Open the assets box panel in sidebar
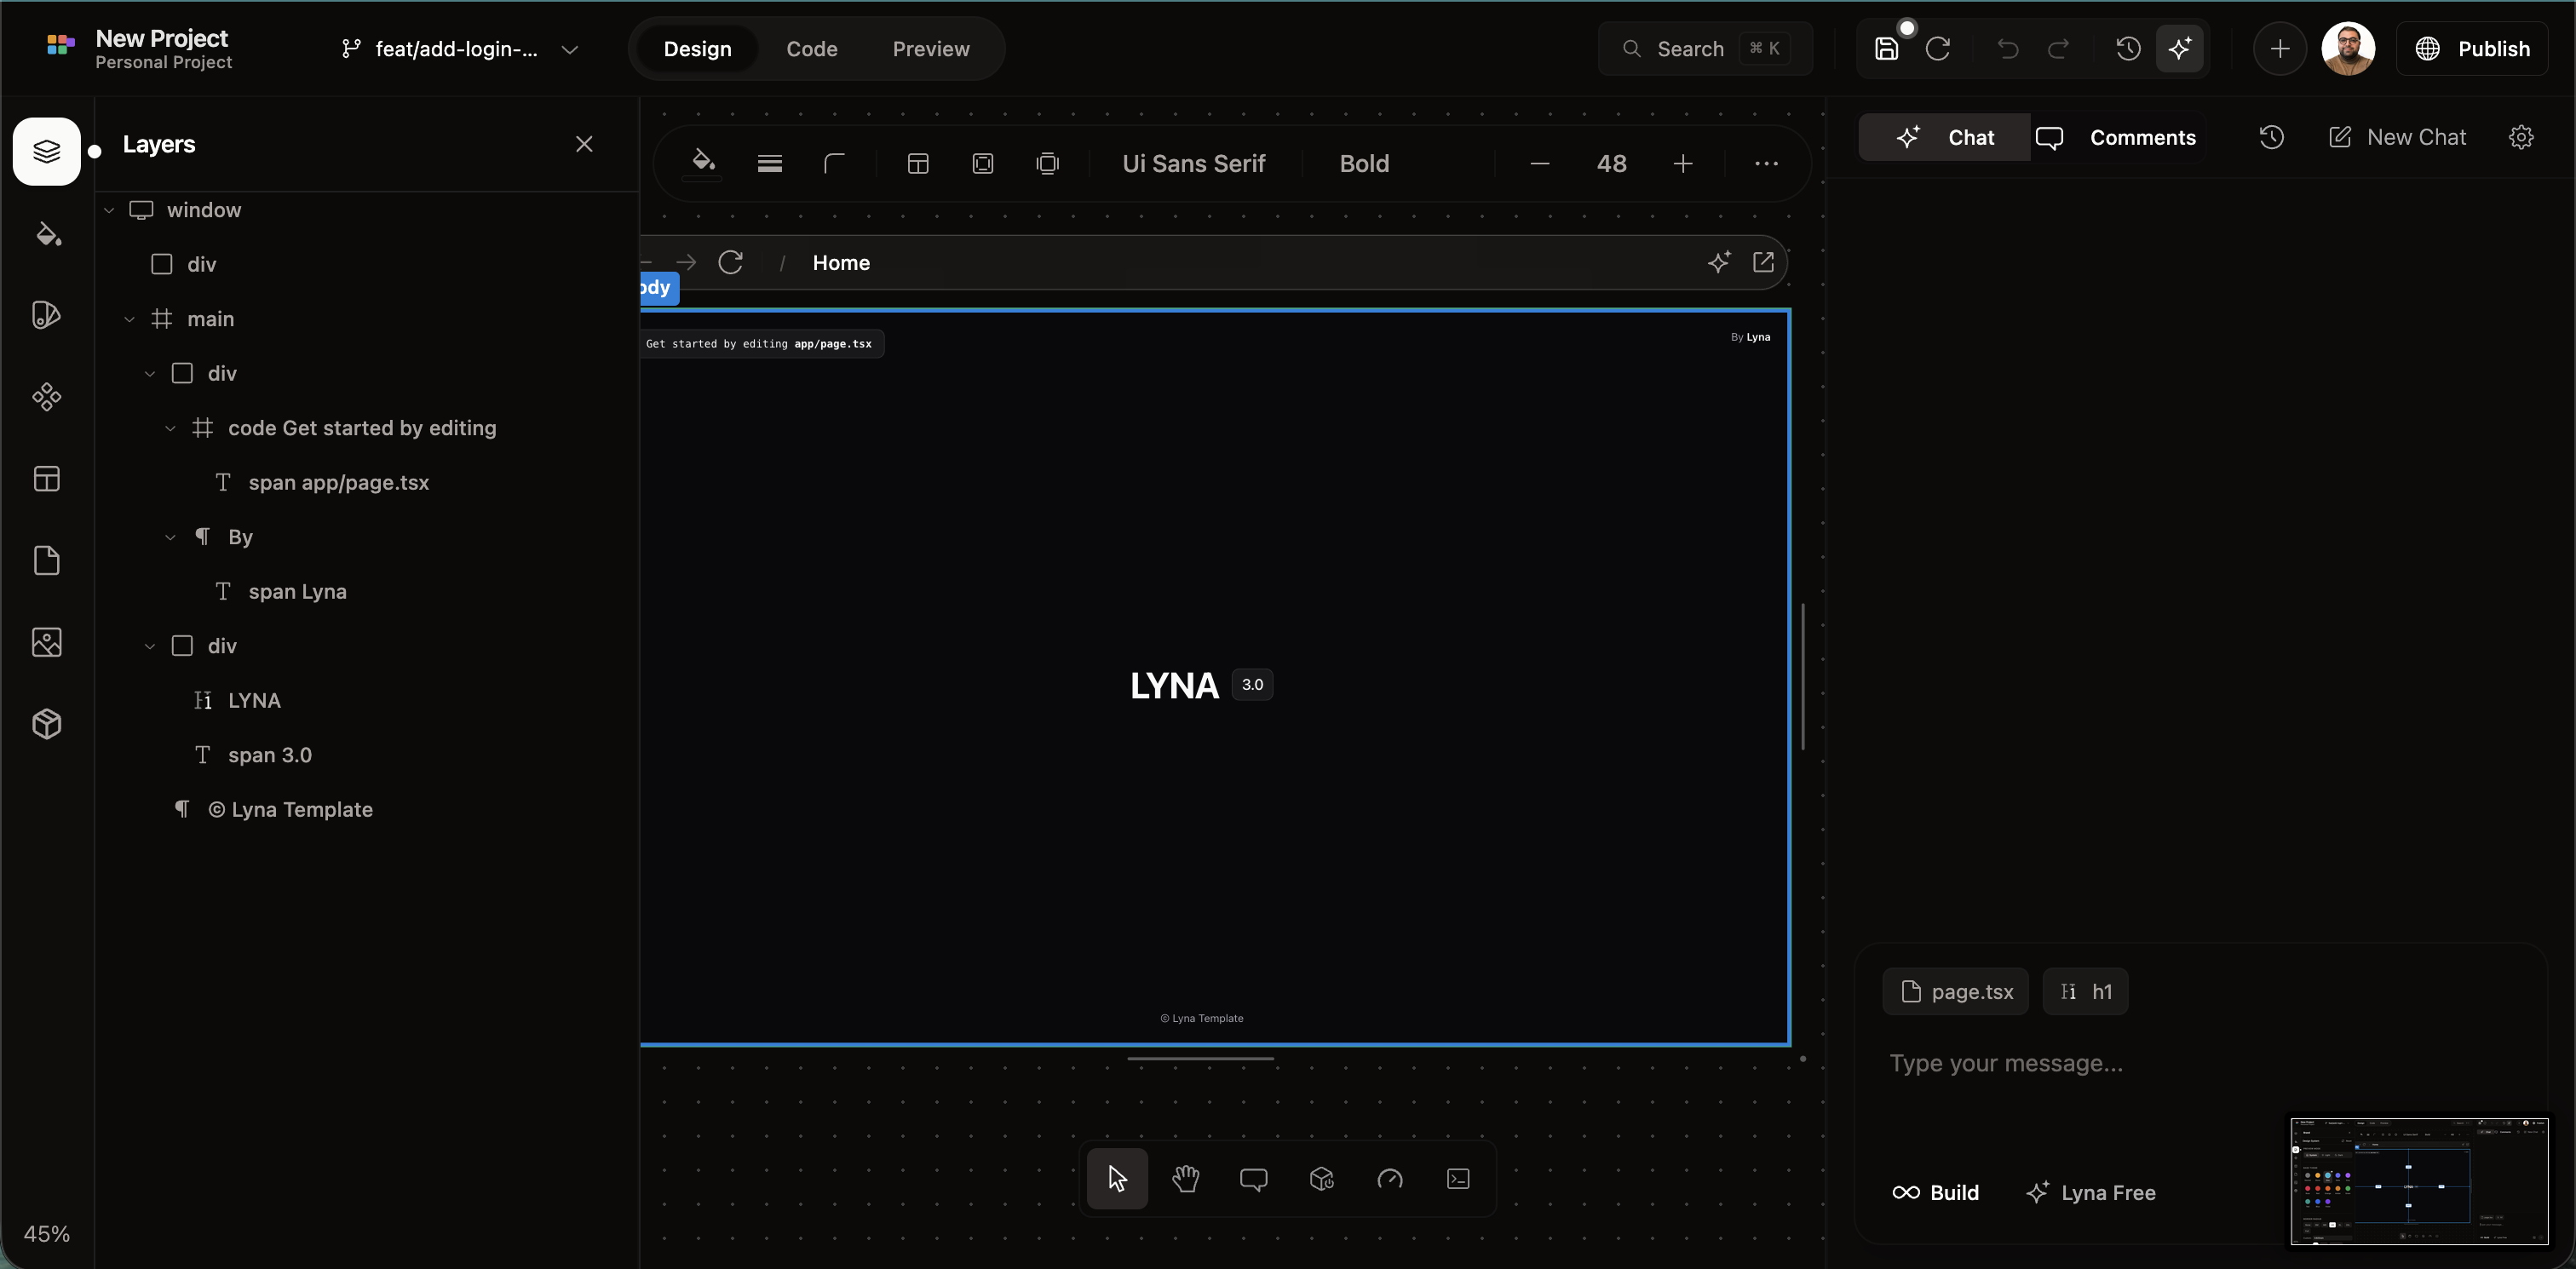Image resolution: width=2576 pixels, height=1269 pixels. [46, 724]
